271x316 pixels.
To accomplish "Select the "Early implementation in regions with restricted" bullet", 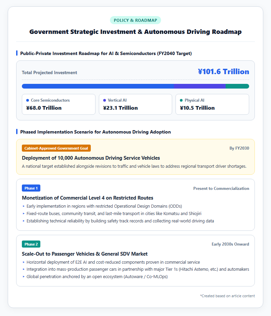I will click(x=104, y=206).
